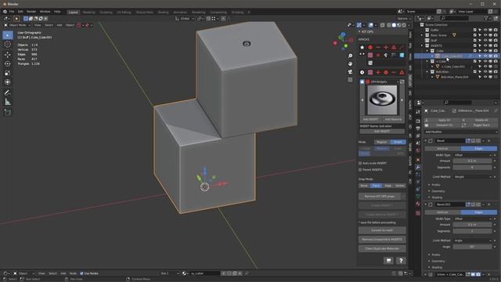Enable Parent INSERTS checkbox
The height and width of the screenshot is (282, 501).
360,169
